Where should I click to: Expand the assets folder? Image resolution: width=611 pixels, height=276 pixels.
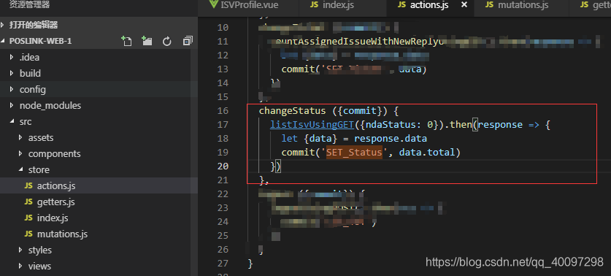point(41,137)
